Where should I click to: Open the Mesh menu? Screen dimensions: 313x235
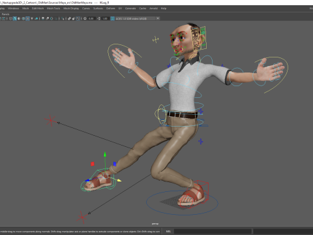(25, 8)
